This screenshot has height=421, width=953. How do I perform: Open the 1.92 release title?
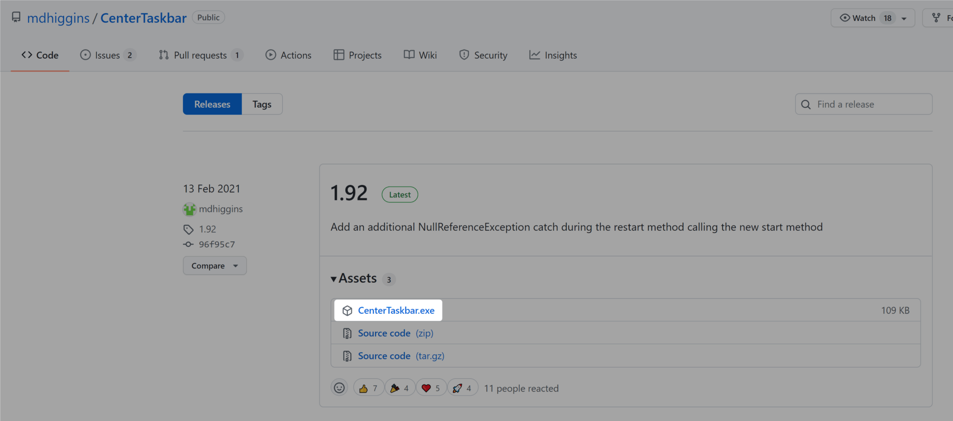[x=349, y=193]
